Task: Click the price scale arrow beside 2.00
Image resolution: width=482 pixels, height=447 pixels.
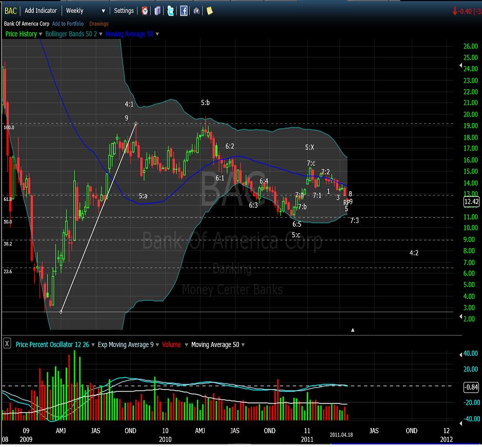Action: (x=460, y=317)
